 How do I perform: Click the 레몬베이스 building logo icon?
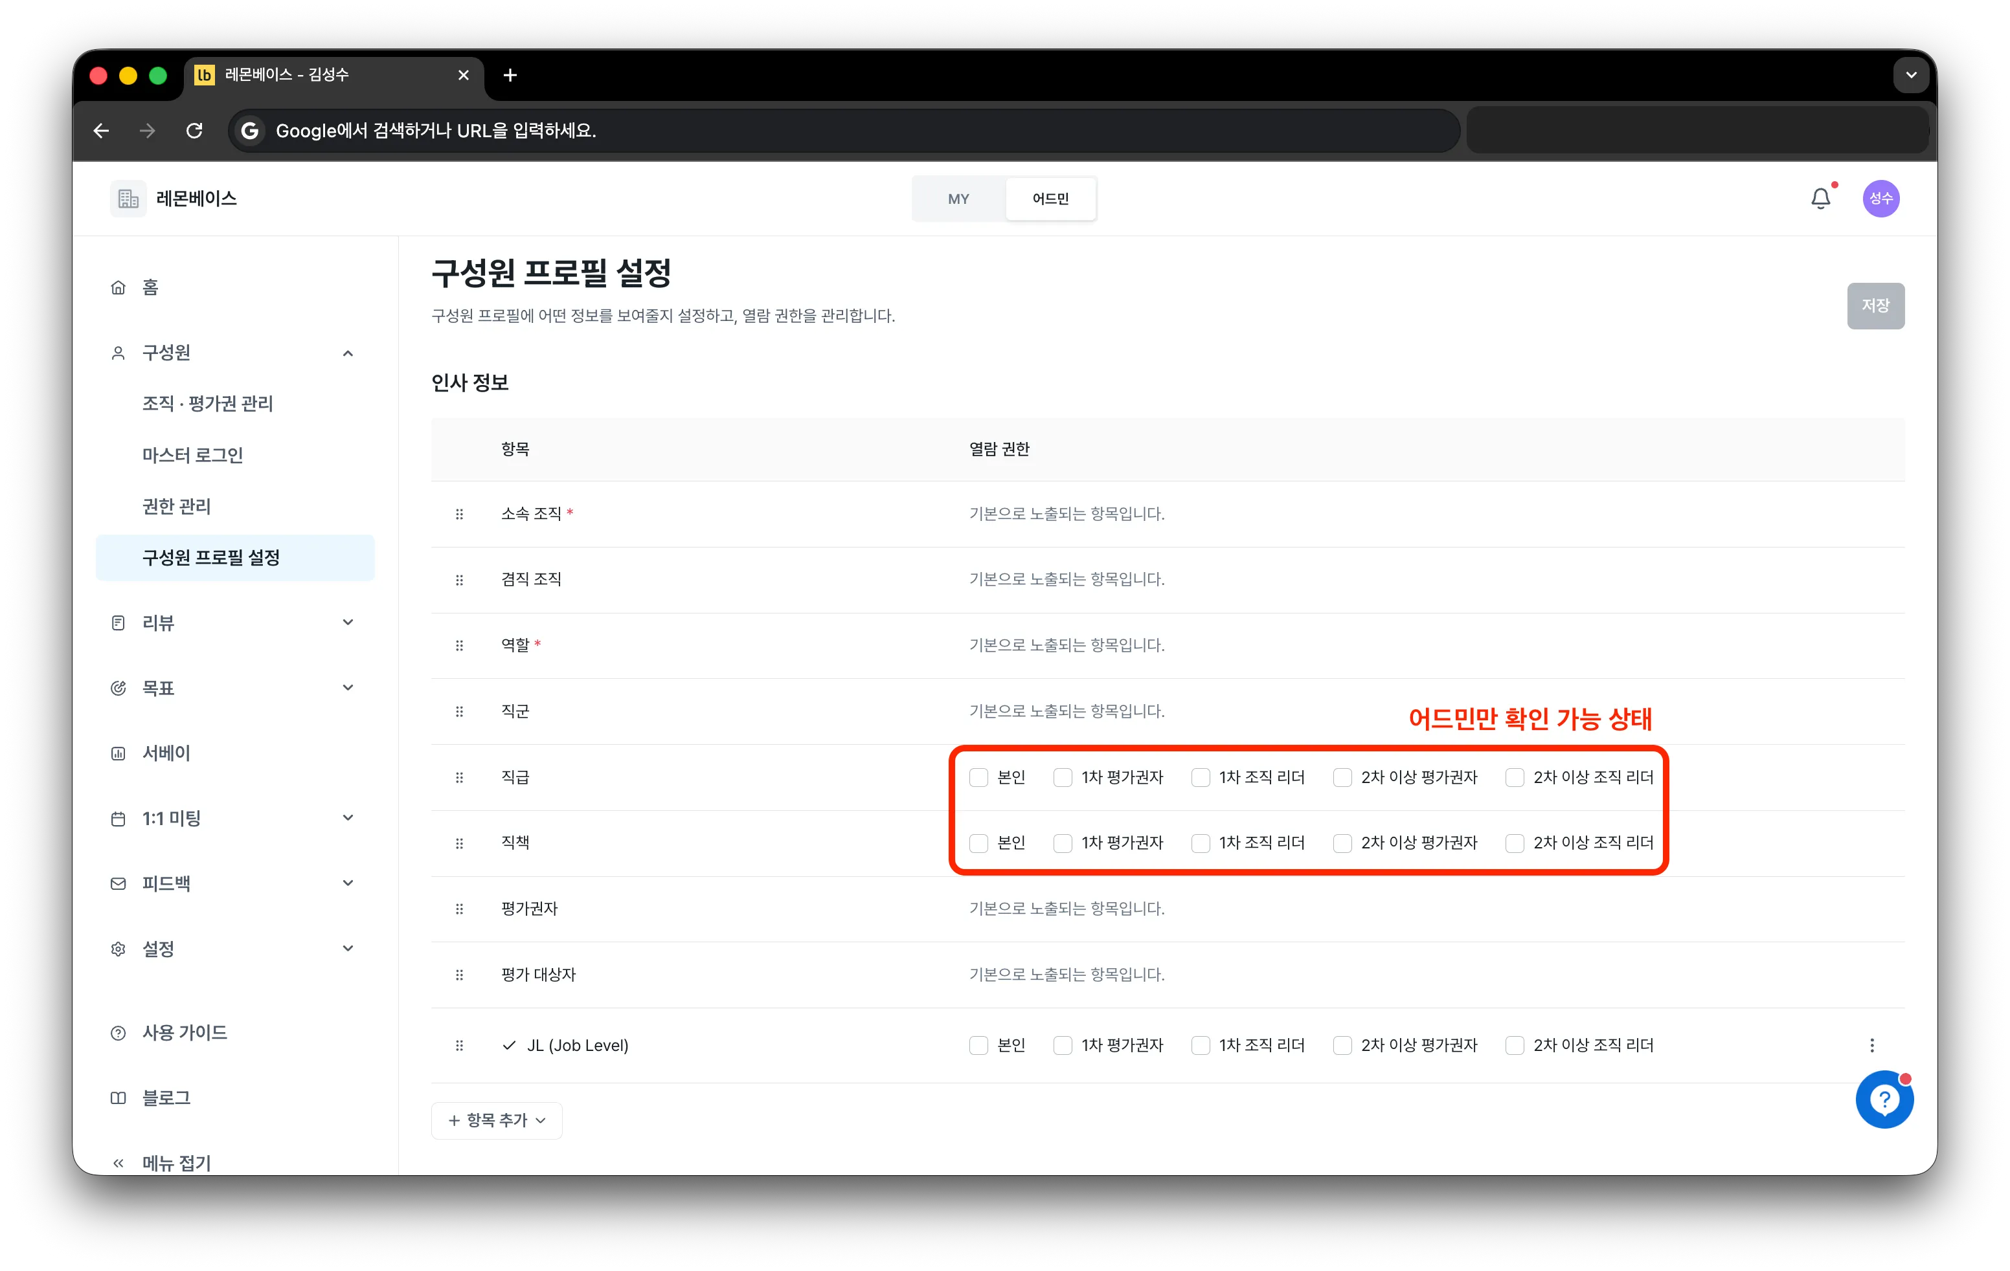(x=128, y=199)
